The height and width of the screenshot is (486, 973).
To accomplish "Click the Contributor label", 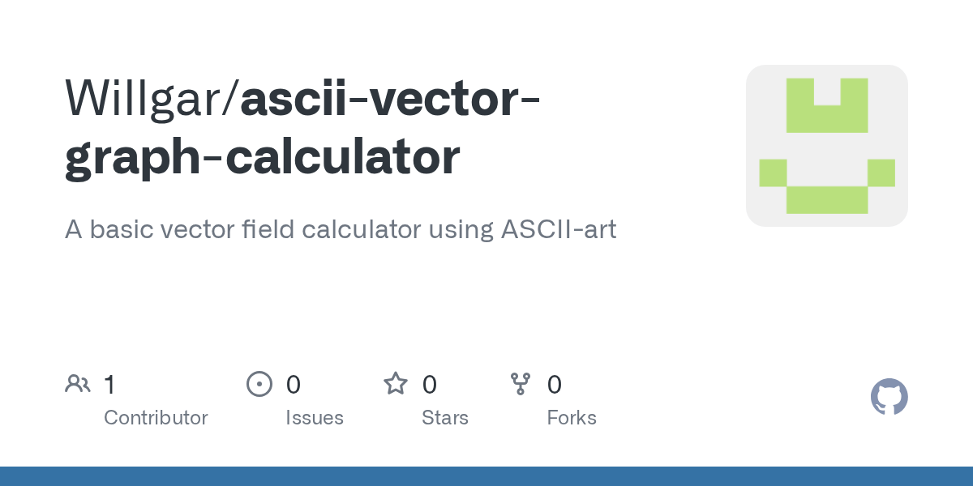I will (156, 418).
